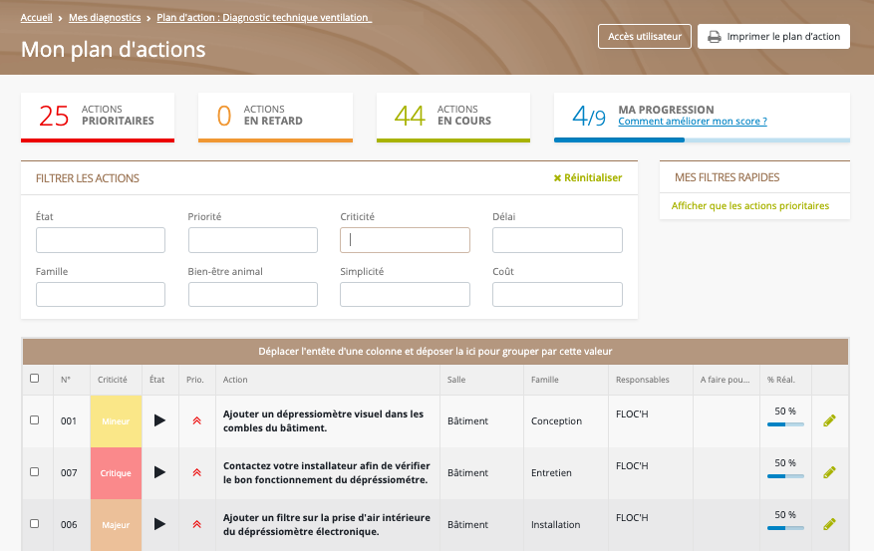The width and height of the screenshot is (874, 551).
Task: Sort by the Prio. column header
Action: pos(195,380)
